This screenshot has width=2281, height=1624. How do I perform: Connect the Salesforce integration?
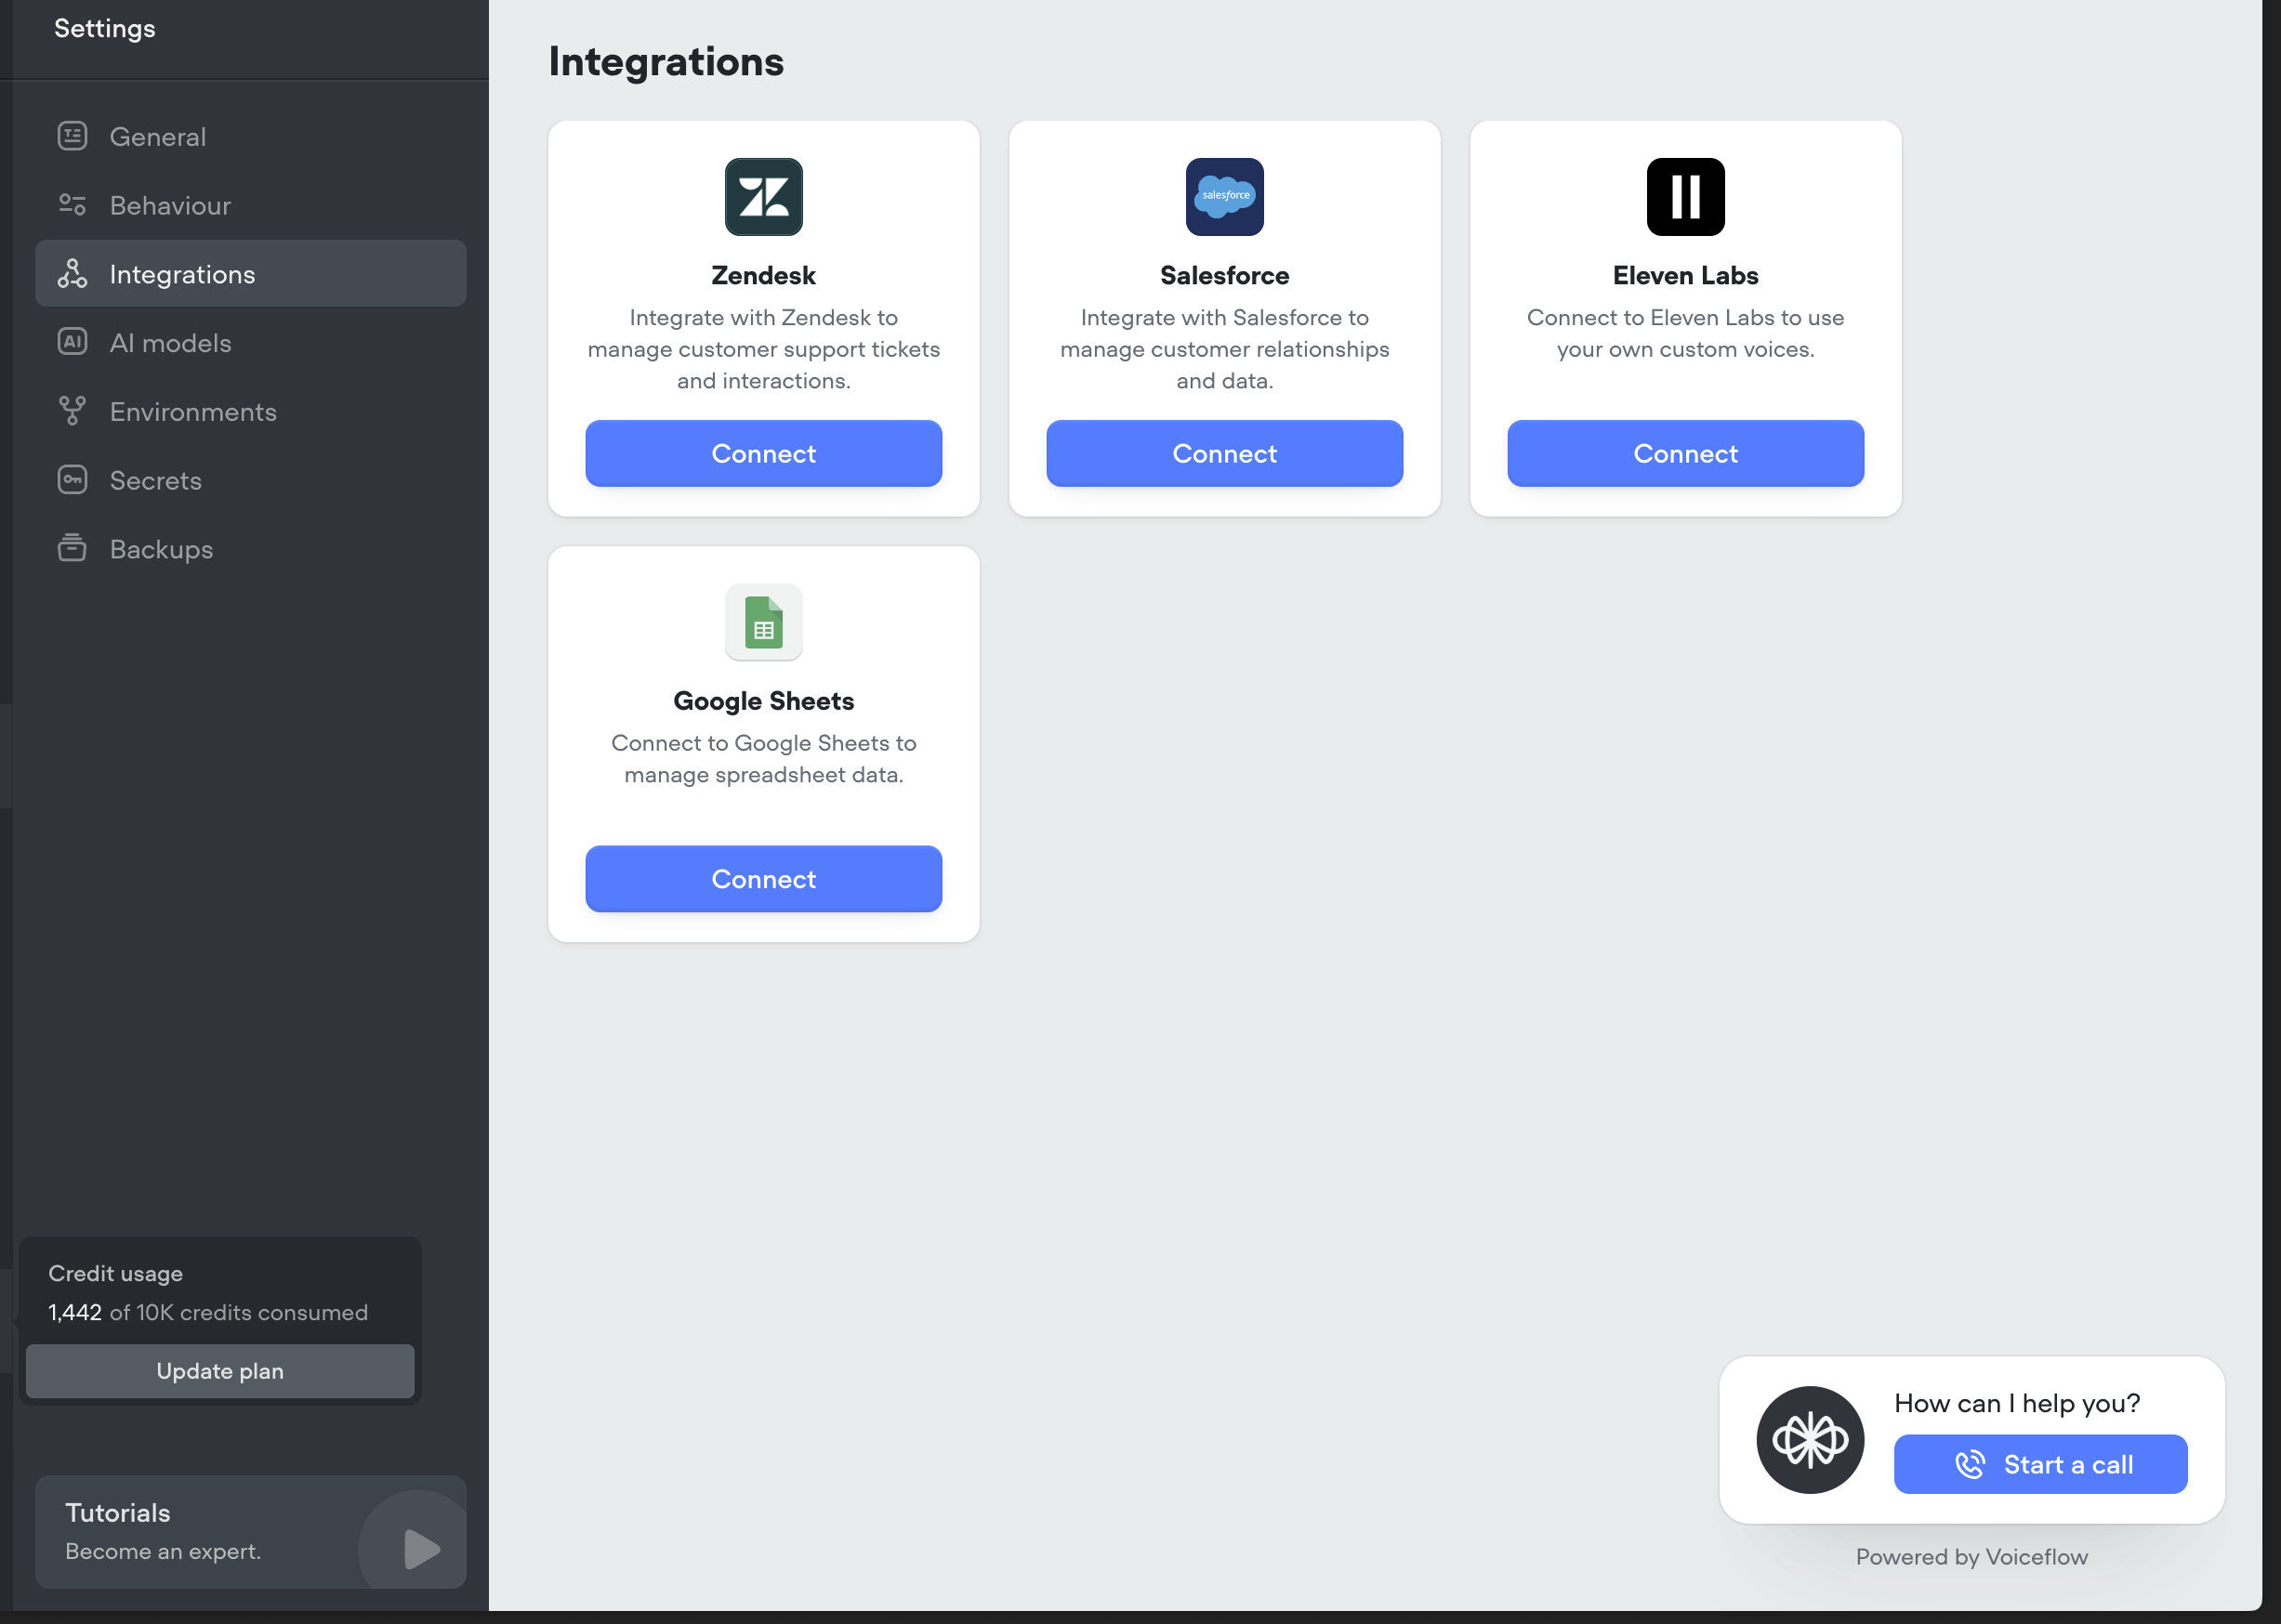(x=1224, y=453)
